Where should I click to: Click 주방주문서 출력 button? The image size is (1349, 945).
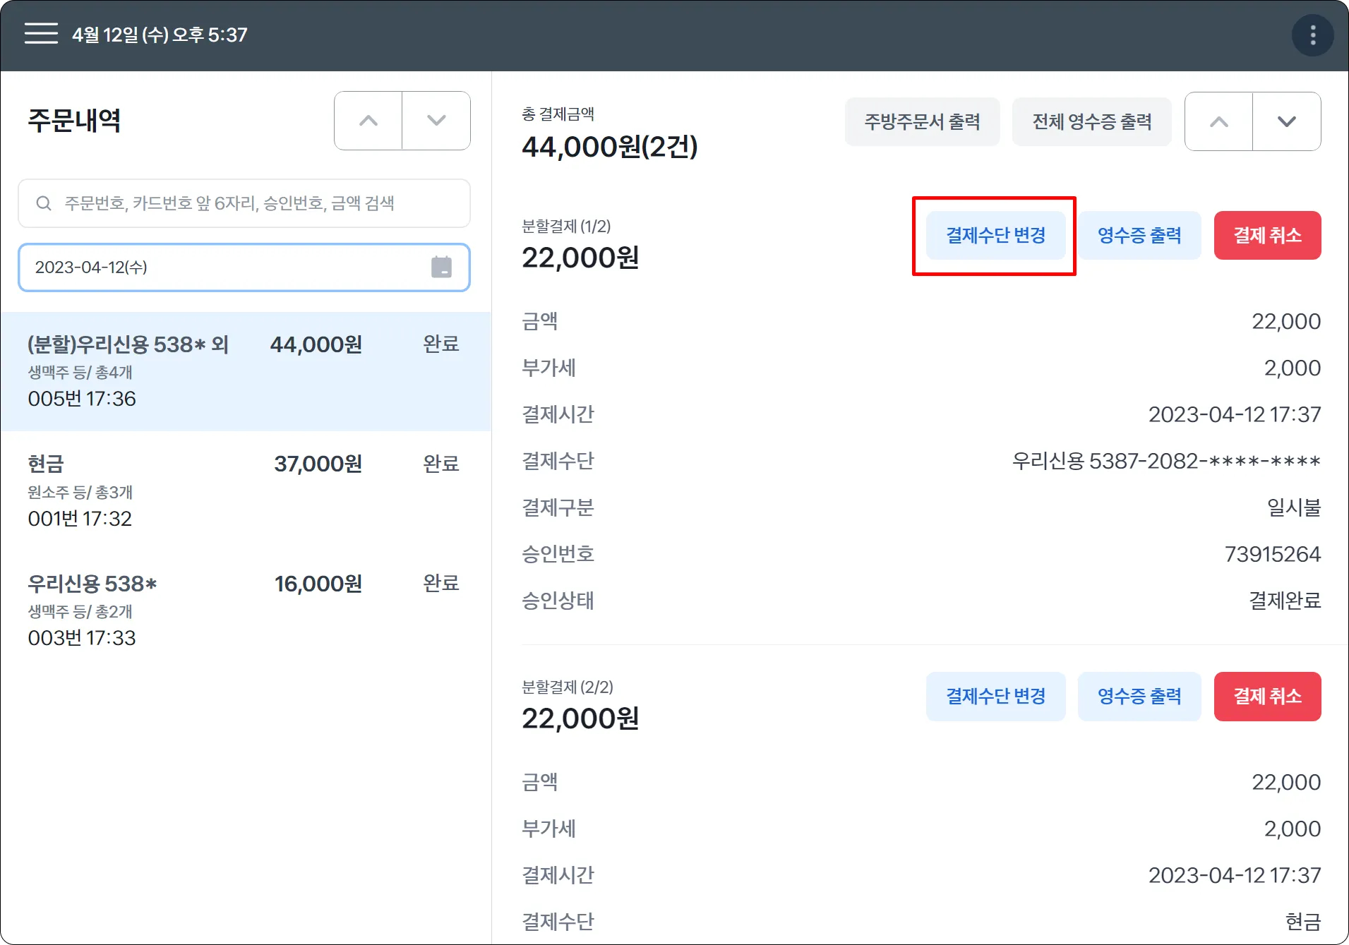pyautogui.click(x=922, y=122)
